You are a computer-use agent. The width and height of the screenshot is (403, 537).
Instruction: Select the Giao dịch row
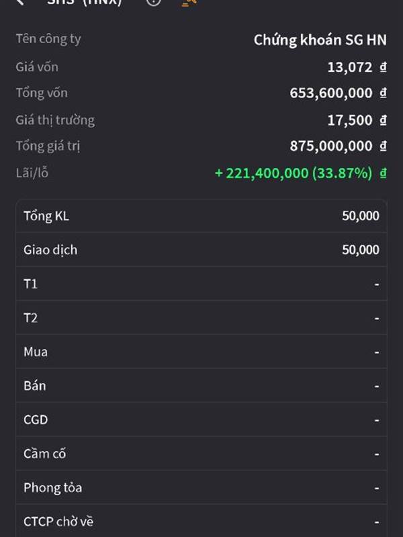click(201, 250)
